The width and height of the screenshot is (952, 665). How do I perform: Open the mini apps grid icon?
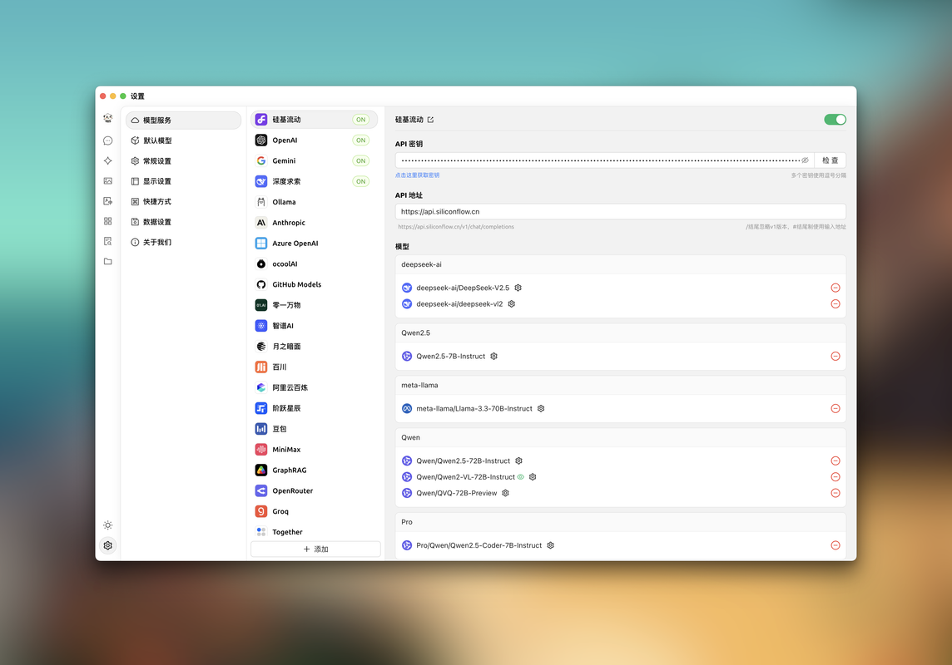tap(107, 221)
